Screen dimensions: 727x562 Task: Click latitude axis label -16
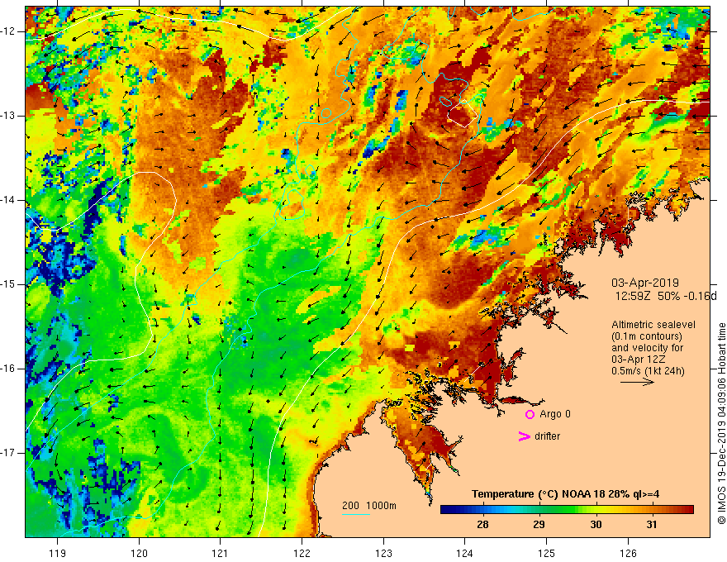tap(9, 369)
